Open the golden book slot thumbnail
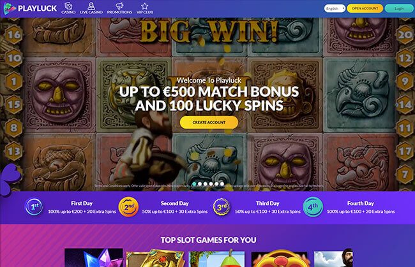The image size is (415, 267). [x=155, y=257]
